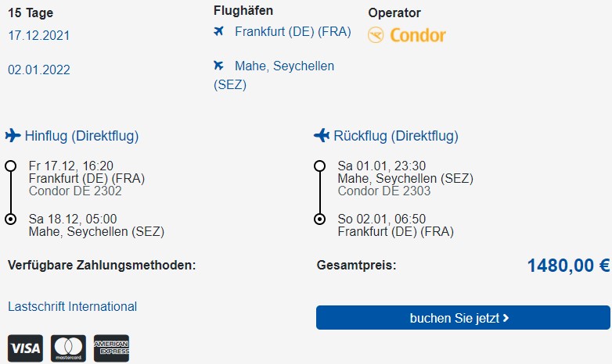Click the return arrival timeline marker
Viewport: 612px width, 364px height.
pos(319,219)
